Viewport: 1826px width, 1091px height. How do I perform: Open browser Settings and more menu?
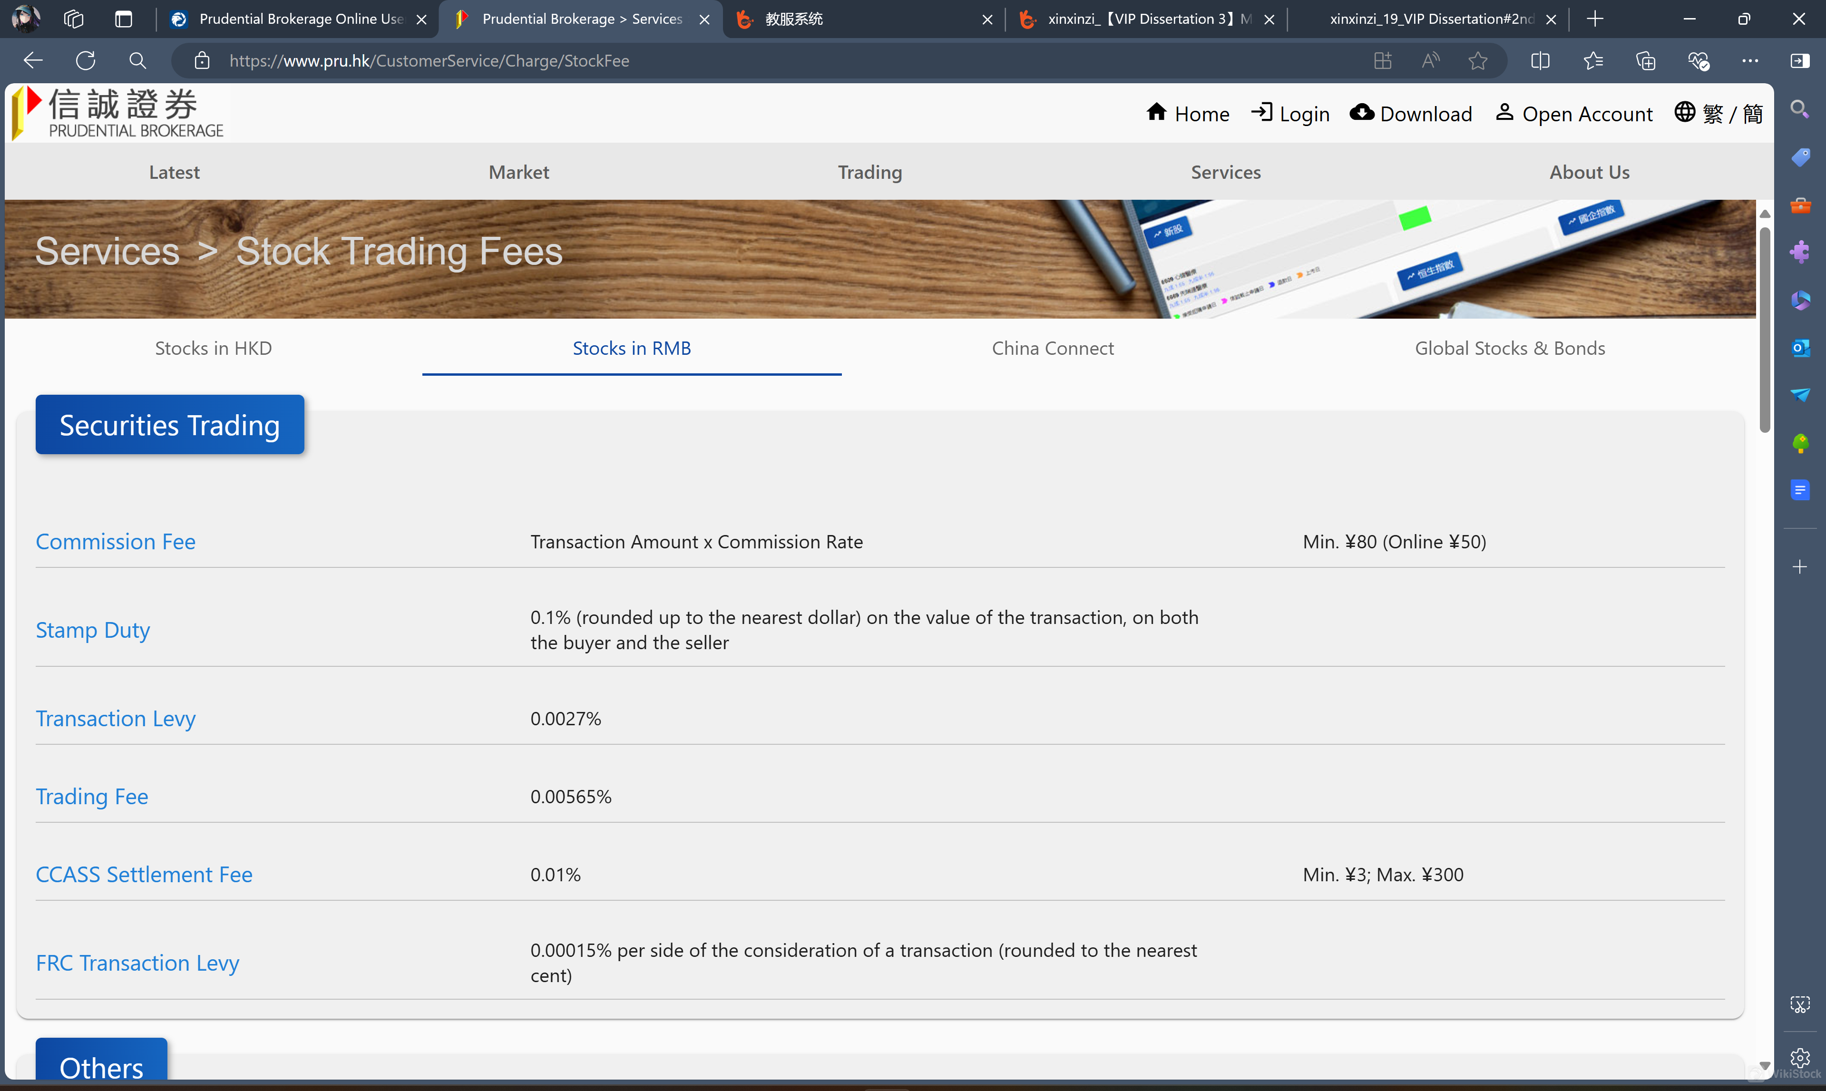pyautogui.click(x=1749, y=60)
